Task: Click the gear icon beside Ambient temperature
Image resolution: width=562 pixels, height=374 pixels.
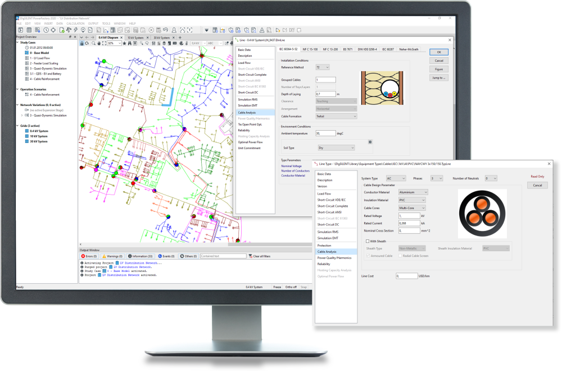Action: (370, 142)
